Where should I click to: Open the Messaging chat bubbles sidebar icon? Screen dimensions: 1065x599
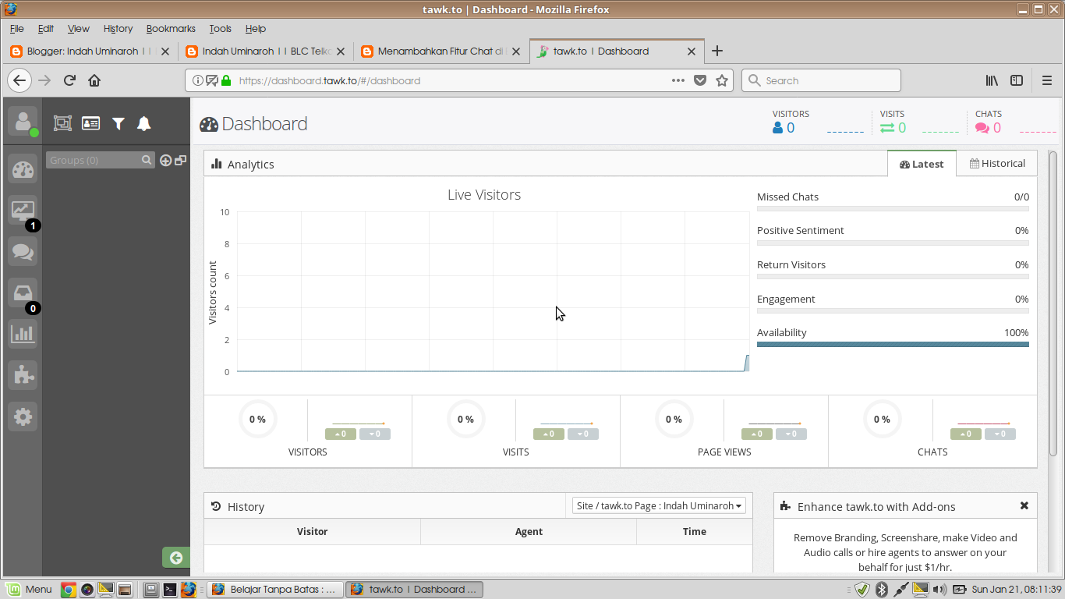pos(23,252)
